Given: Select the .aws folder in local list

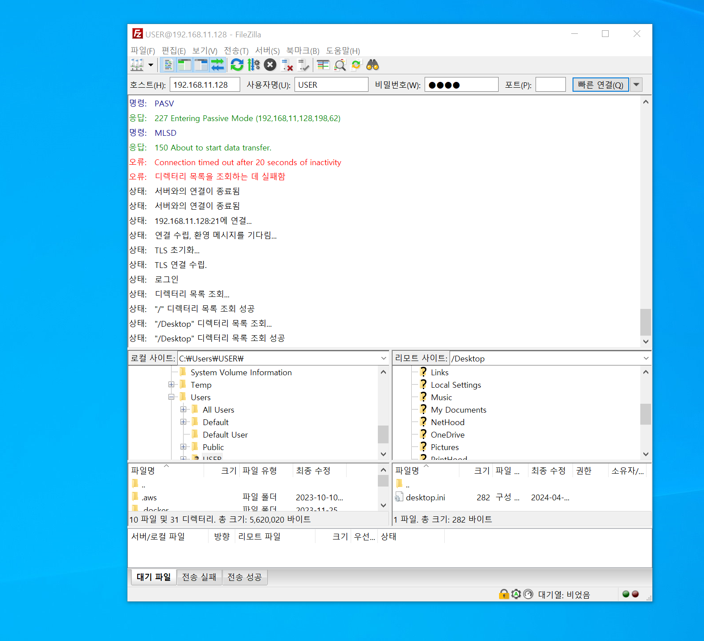Looking at the screenshot, I should click(x=149, y=498).
